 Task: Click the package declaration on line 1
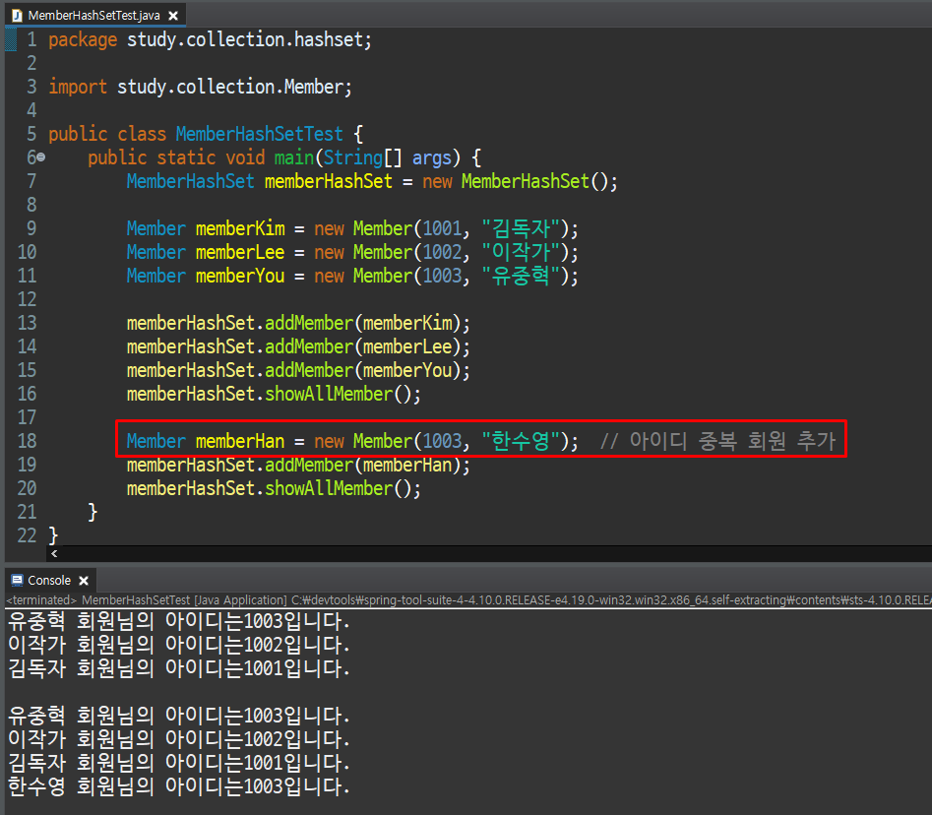click(x=210, y=39)
